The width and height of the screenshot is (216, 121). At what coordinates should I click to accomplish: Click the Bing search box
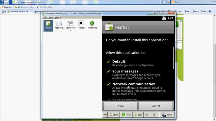click(192, 2)
